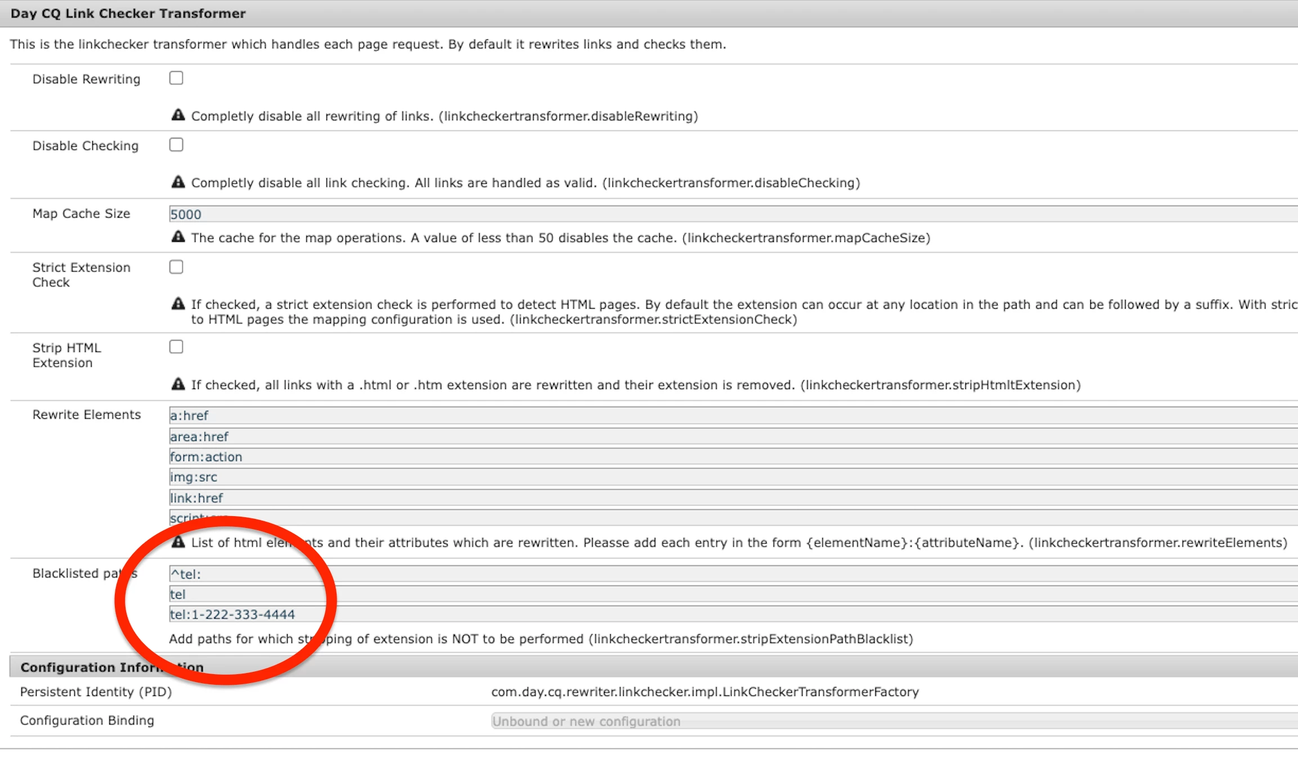Click warning icon beside Disable Rewriting description
Image resolution: width=1298 pixels, height=759 pixels.
coord(178,115)
